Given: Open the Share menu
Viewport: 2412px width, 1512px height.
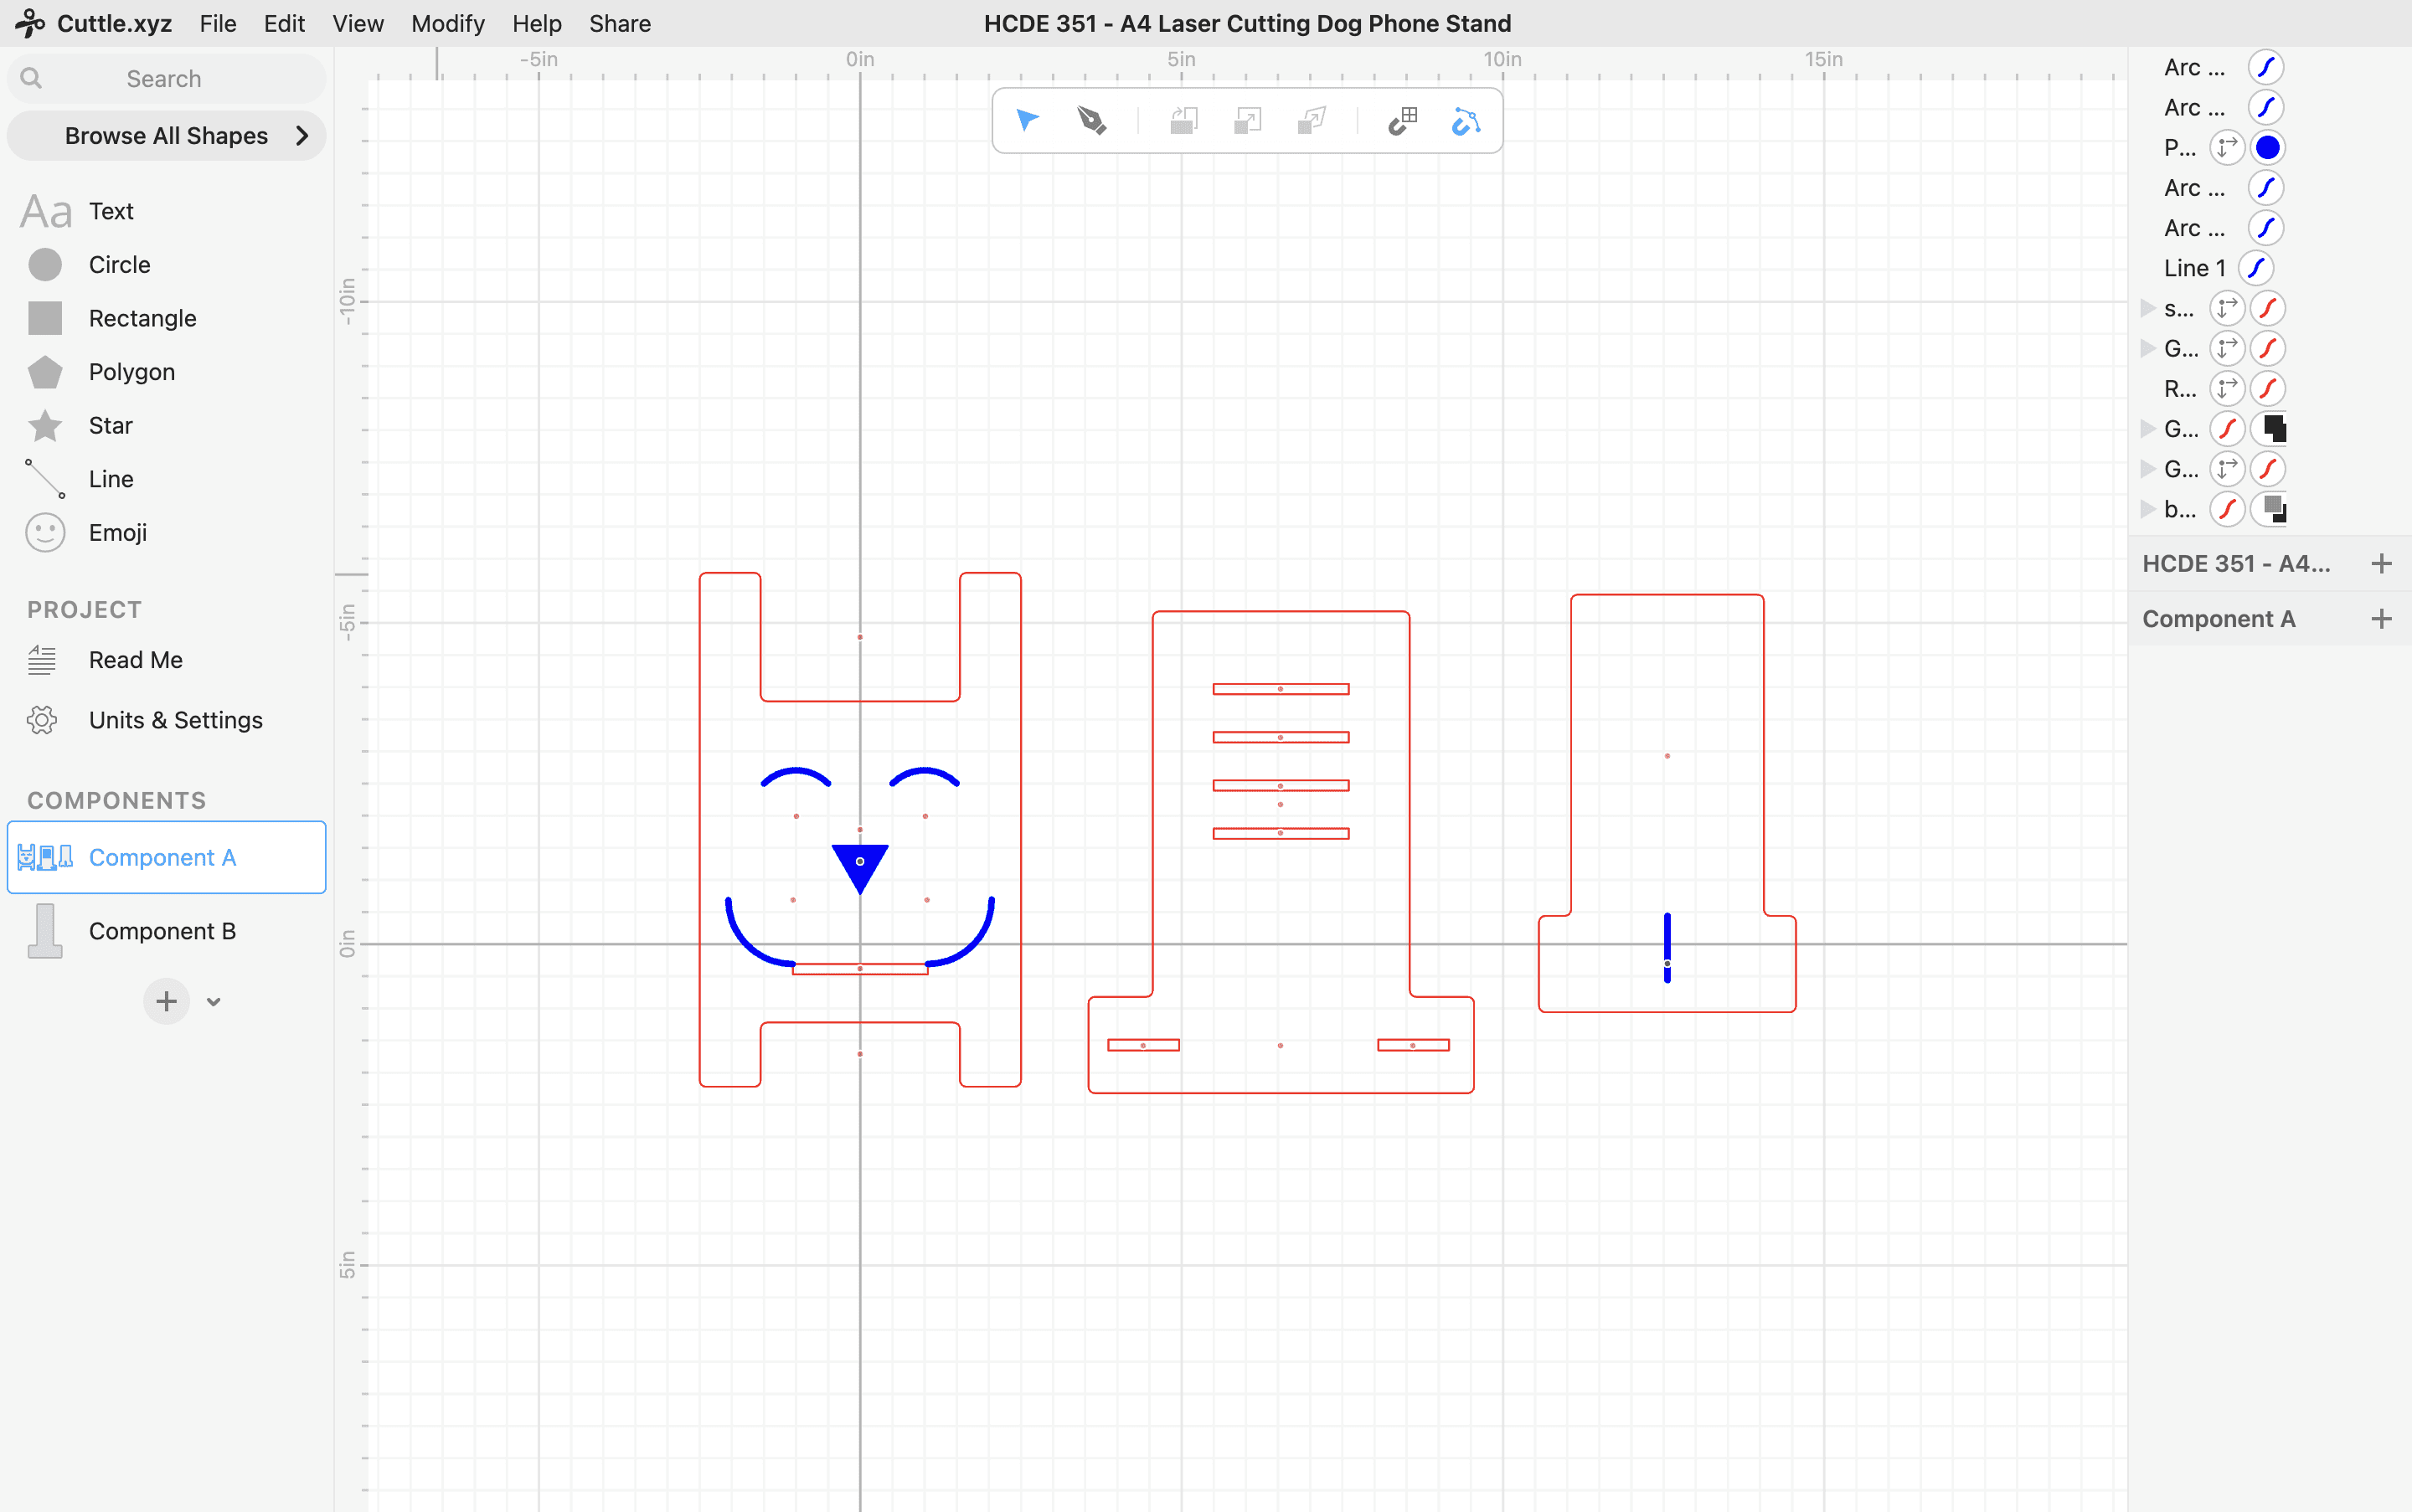Looking at the screenshot, I should tap(619, 23).
